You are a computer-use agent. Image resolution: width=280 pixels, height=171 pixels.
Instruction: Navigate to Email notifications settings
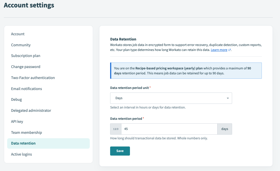(26, 89)
